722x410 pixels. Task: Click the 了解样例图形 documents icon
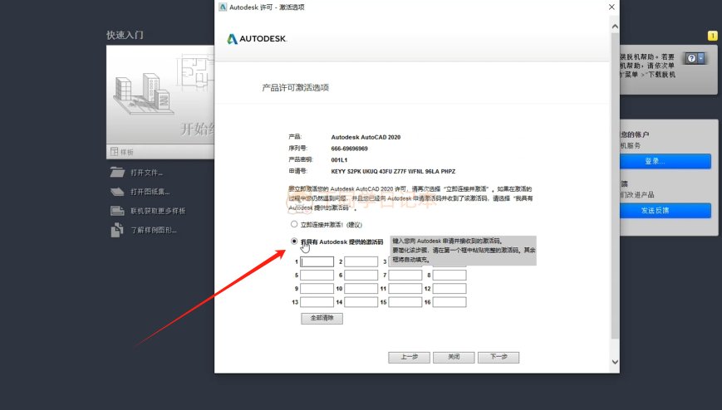117,230
